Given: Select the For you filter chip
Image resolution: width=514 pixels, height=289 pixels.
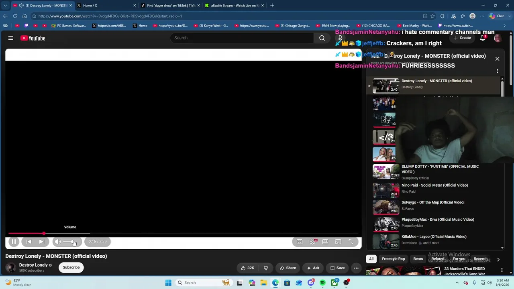Looking at the screenshot, I should point(459,259).
